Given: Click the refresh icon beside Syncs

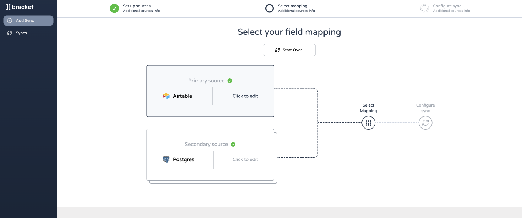Looking at the screenshot, I should pos(10,33).
